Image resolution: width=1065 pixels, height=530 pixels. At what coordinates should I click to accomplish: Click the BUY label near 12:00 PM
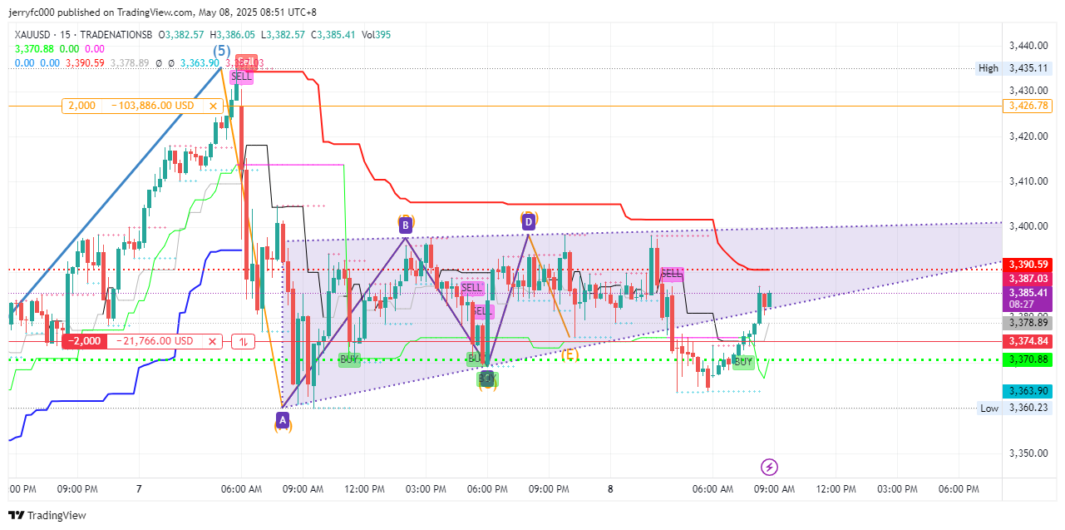click(x=349, y=359)
